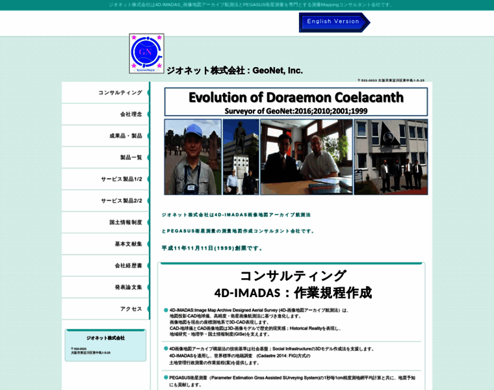The width and height of the screenshot is (494, 390).
Task: Go to サービス製品2/2 page
Action: pos(105,201)
